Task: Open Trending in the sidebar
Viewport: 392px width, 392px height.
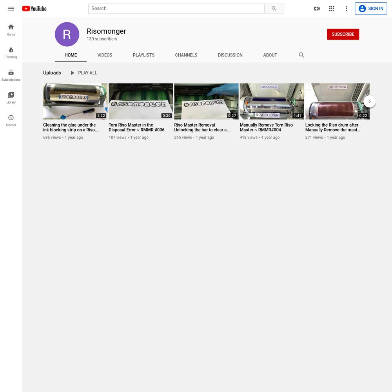Action: 11,53
